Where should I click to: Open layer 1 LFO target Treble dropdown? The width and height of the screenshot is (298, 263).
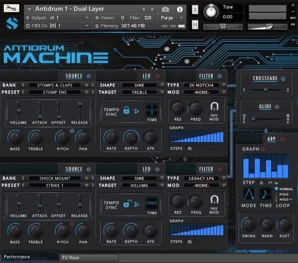point(162,92)
